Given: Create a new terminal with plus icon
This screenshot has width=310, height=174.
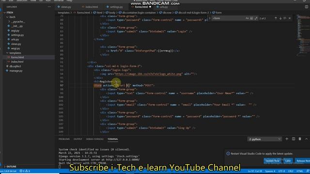Looking at the screenshot, I should 287,139.
